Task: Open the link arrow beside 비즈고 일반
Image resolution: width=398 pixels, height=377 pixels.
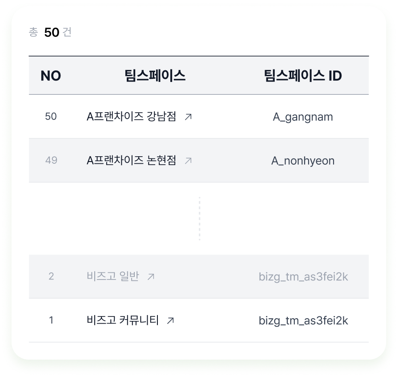Action: [x=151, y=276]
